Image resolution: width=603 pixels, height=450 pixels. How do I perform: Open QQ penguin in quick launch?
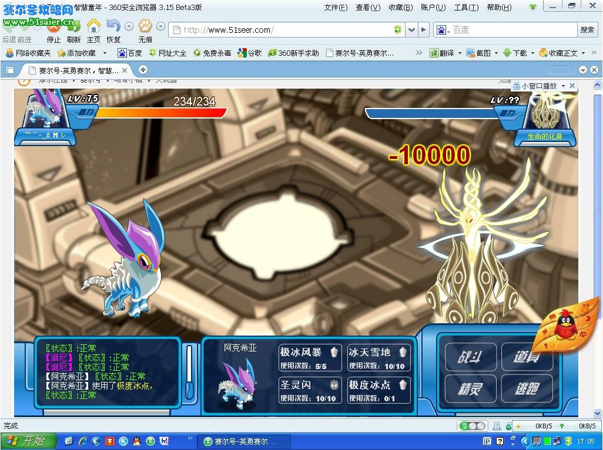136,441
